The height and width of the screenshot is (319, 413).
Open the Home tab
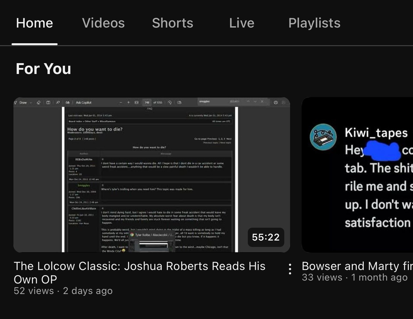click(x=35, y=23)
